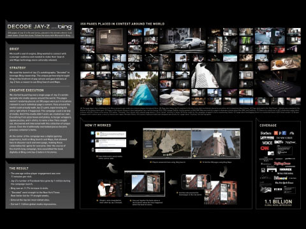This screenshot has width=306, height=229.
Task: Click the left-pointing arrow beside the phone image
Action: [x=173, y=182]
